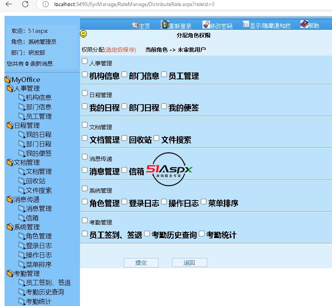Check the 机构信息 permission checkbox

85,74
